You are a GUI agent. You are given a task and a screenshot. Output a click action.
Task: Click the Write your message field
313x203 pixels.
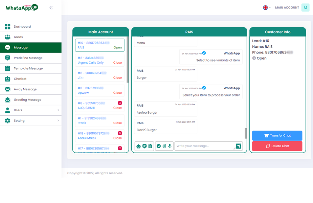coord(204,146)
